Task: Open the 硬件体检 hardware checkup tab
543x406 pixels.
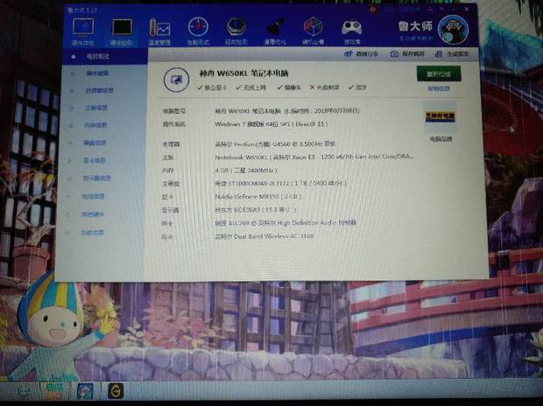Action: point(83,31)
